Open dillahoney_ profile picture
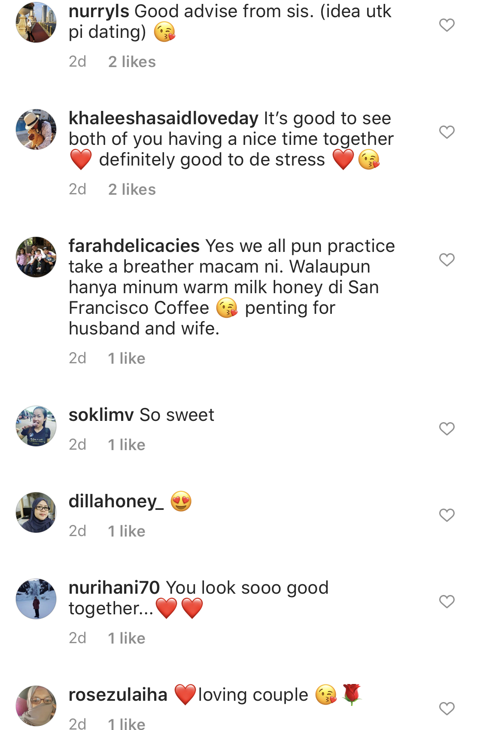The width and height of the screenshot is (483, 730). tap(36, 512)
